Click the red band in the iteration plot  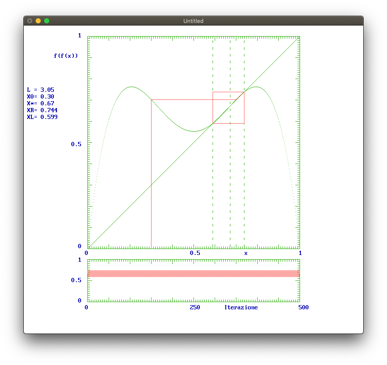(193, 272)
